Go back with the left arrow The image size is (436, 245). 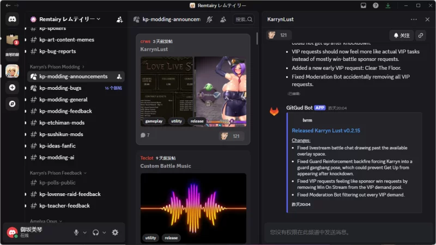[x=8, y=5]
